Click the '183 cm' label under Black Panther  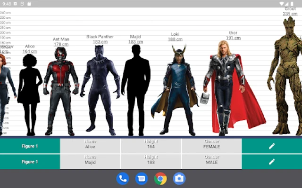pos(100,42)
